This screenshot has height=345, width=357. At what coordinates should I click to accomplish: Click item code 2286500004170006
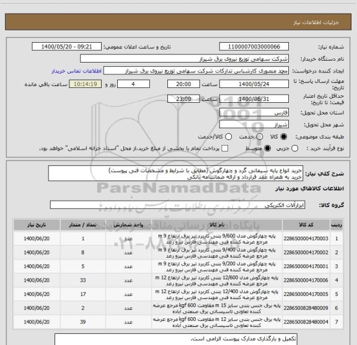click(x=306, y=280)
